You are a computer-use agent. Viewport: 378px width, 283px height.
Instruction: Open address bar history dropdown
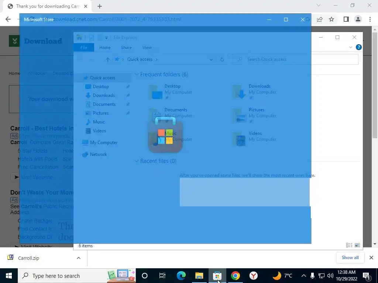point(211,59)
